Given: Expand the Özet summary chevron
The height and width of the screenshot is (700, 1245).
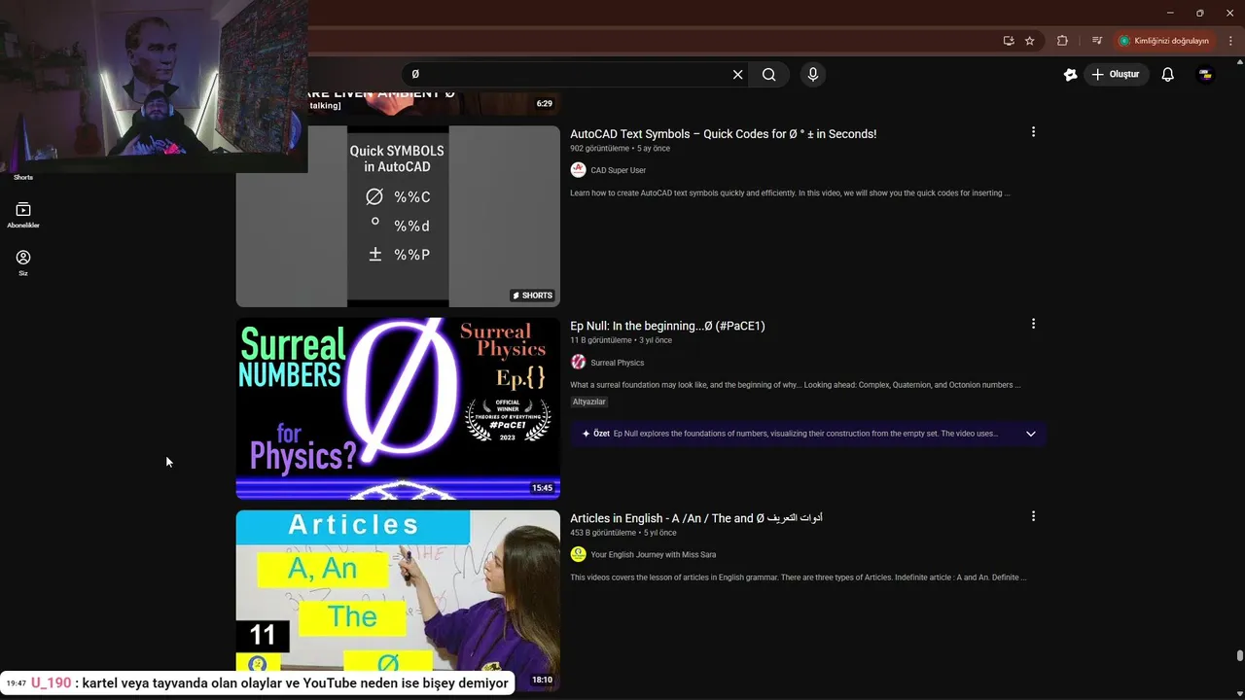Looking at the screenshot, I should 1031,434.
